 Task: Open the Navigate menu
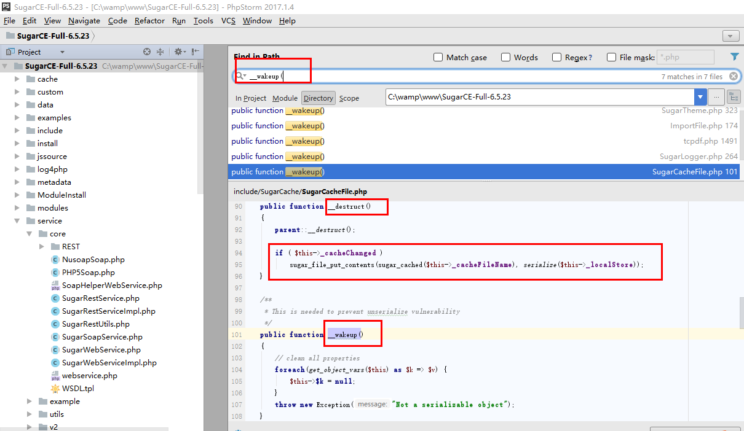[84, 21]
